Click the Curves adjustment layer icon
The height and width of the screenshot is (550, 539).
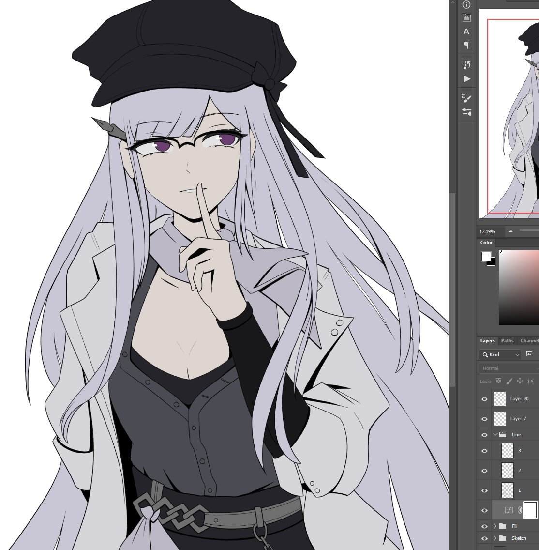(x=509, y=510)
